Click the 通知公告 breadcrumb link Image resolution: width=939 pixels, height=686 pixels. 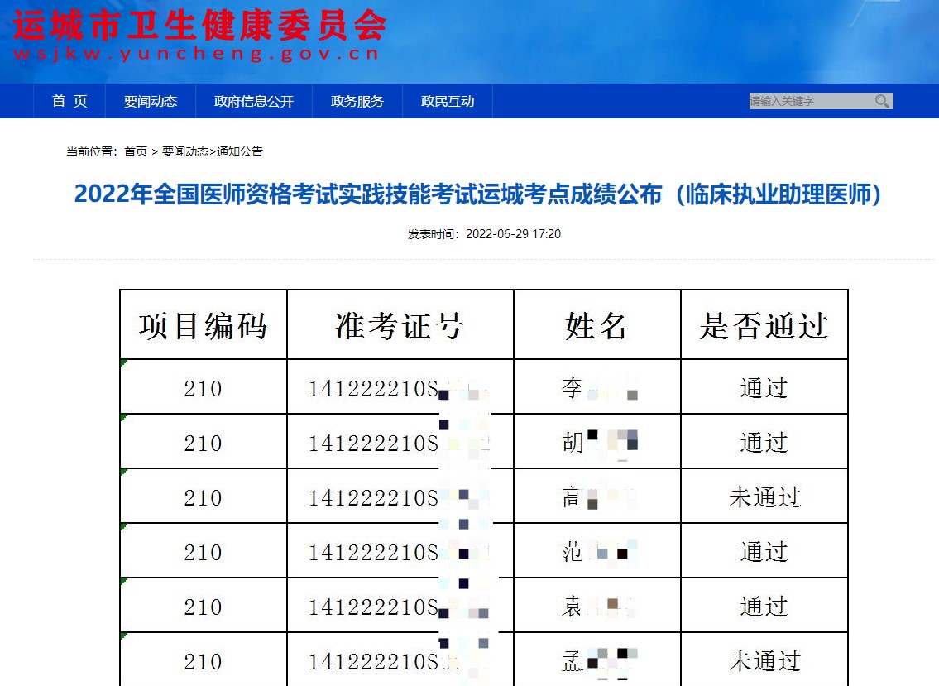(x=240, y=151)
